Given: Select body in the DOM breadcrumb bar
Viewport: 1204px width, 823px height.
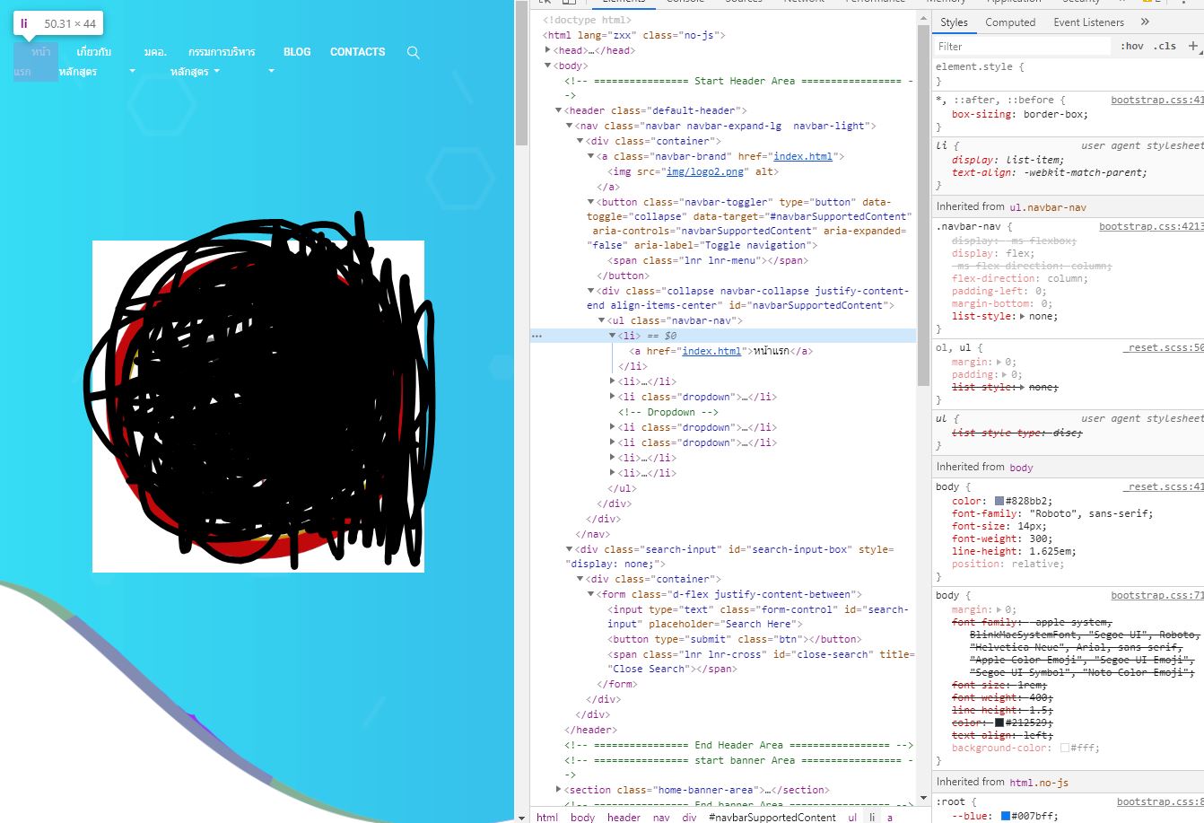Looking at the screenshot, I should click(582, 817).
